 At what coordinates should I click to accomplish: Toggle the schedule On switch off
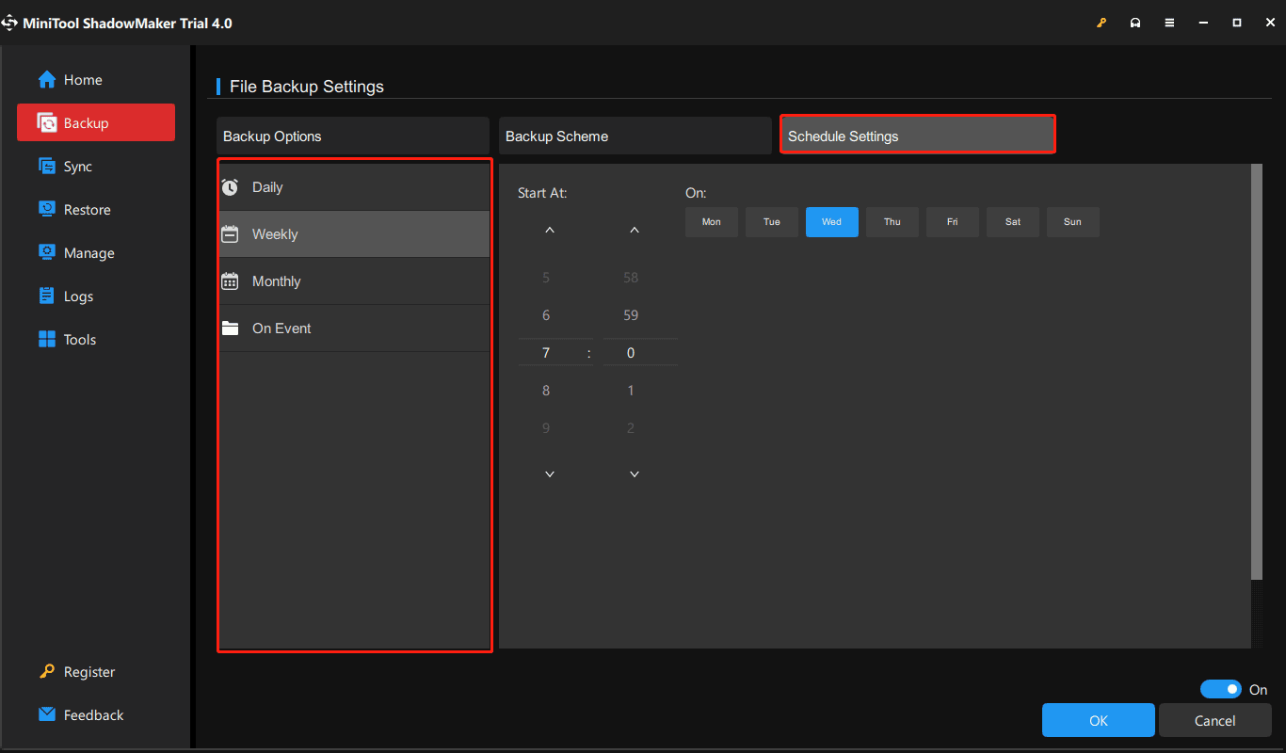[x=1221, y=689]
